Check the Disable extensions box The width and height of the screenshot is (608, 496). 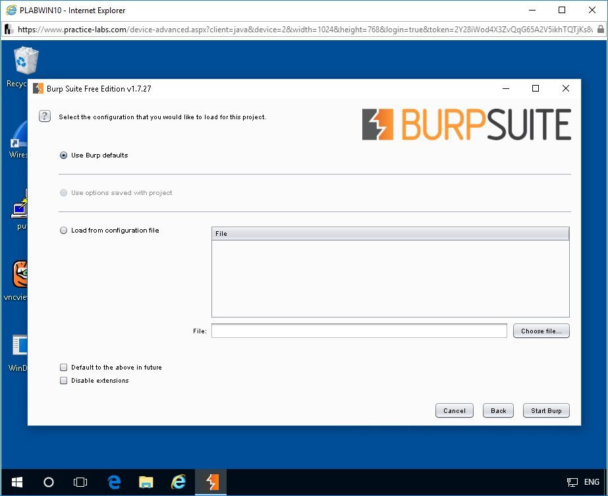click(x=64, y=381)
